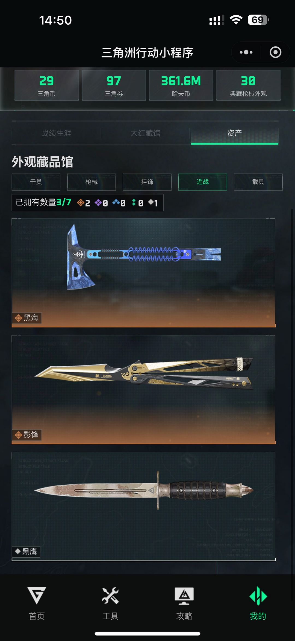
Task: Filter collection by 干员
Action: coord(36,182)
